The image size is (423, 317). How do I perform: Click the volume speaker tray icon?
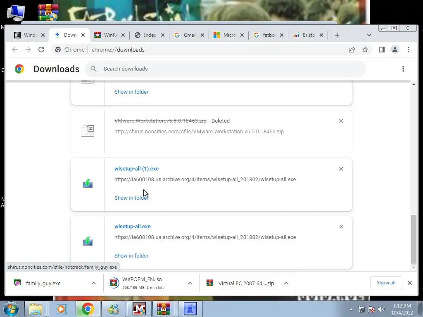click(x=381, y=309)
